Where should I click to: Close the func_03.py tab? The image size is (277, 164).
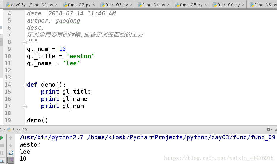coord(131,5)
